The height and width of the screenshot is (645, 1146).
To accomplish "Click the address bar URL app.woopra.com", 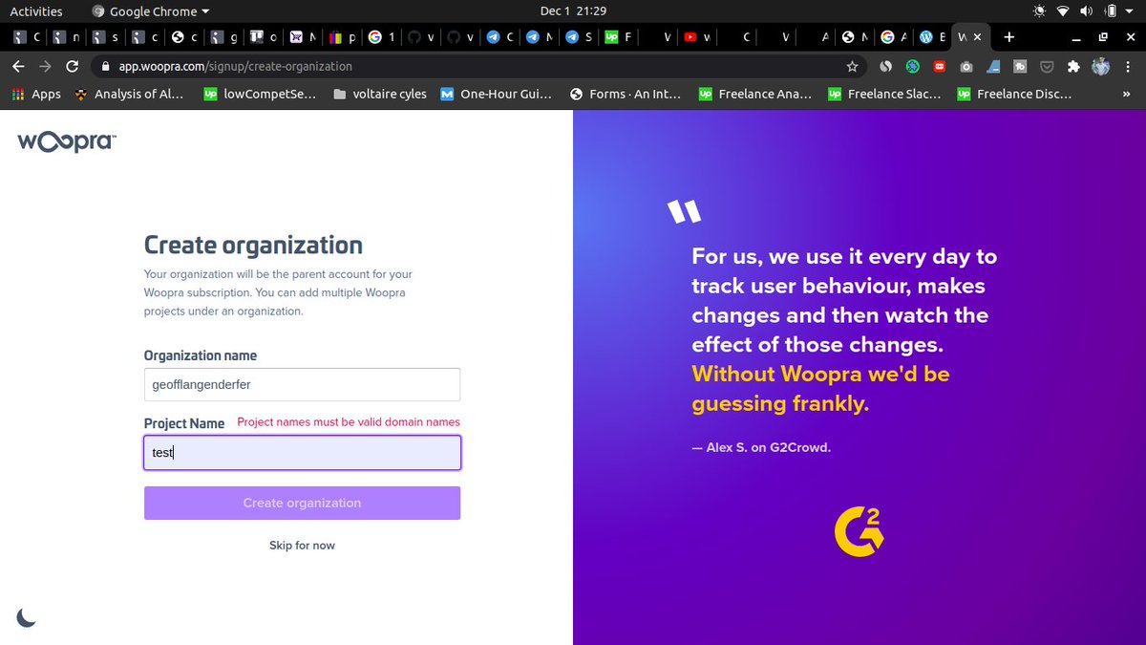I will tap(235, 67).
